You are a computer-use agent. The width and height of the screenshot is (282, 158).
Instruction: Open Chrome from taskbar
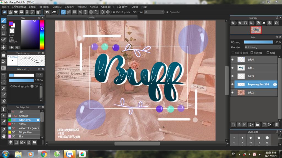point(44,154)
